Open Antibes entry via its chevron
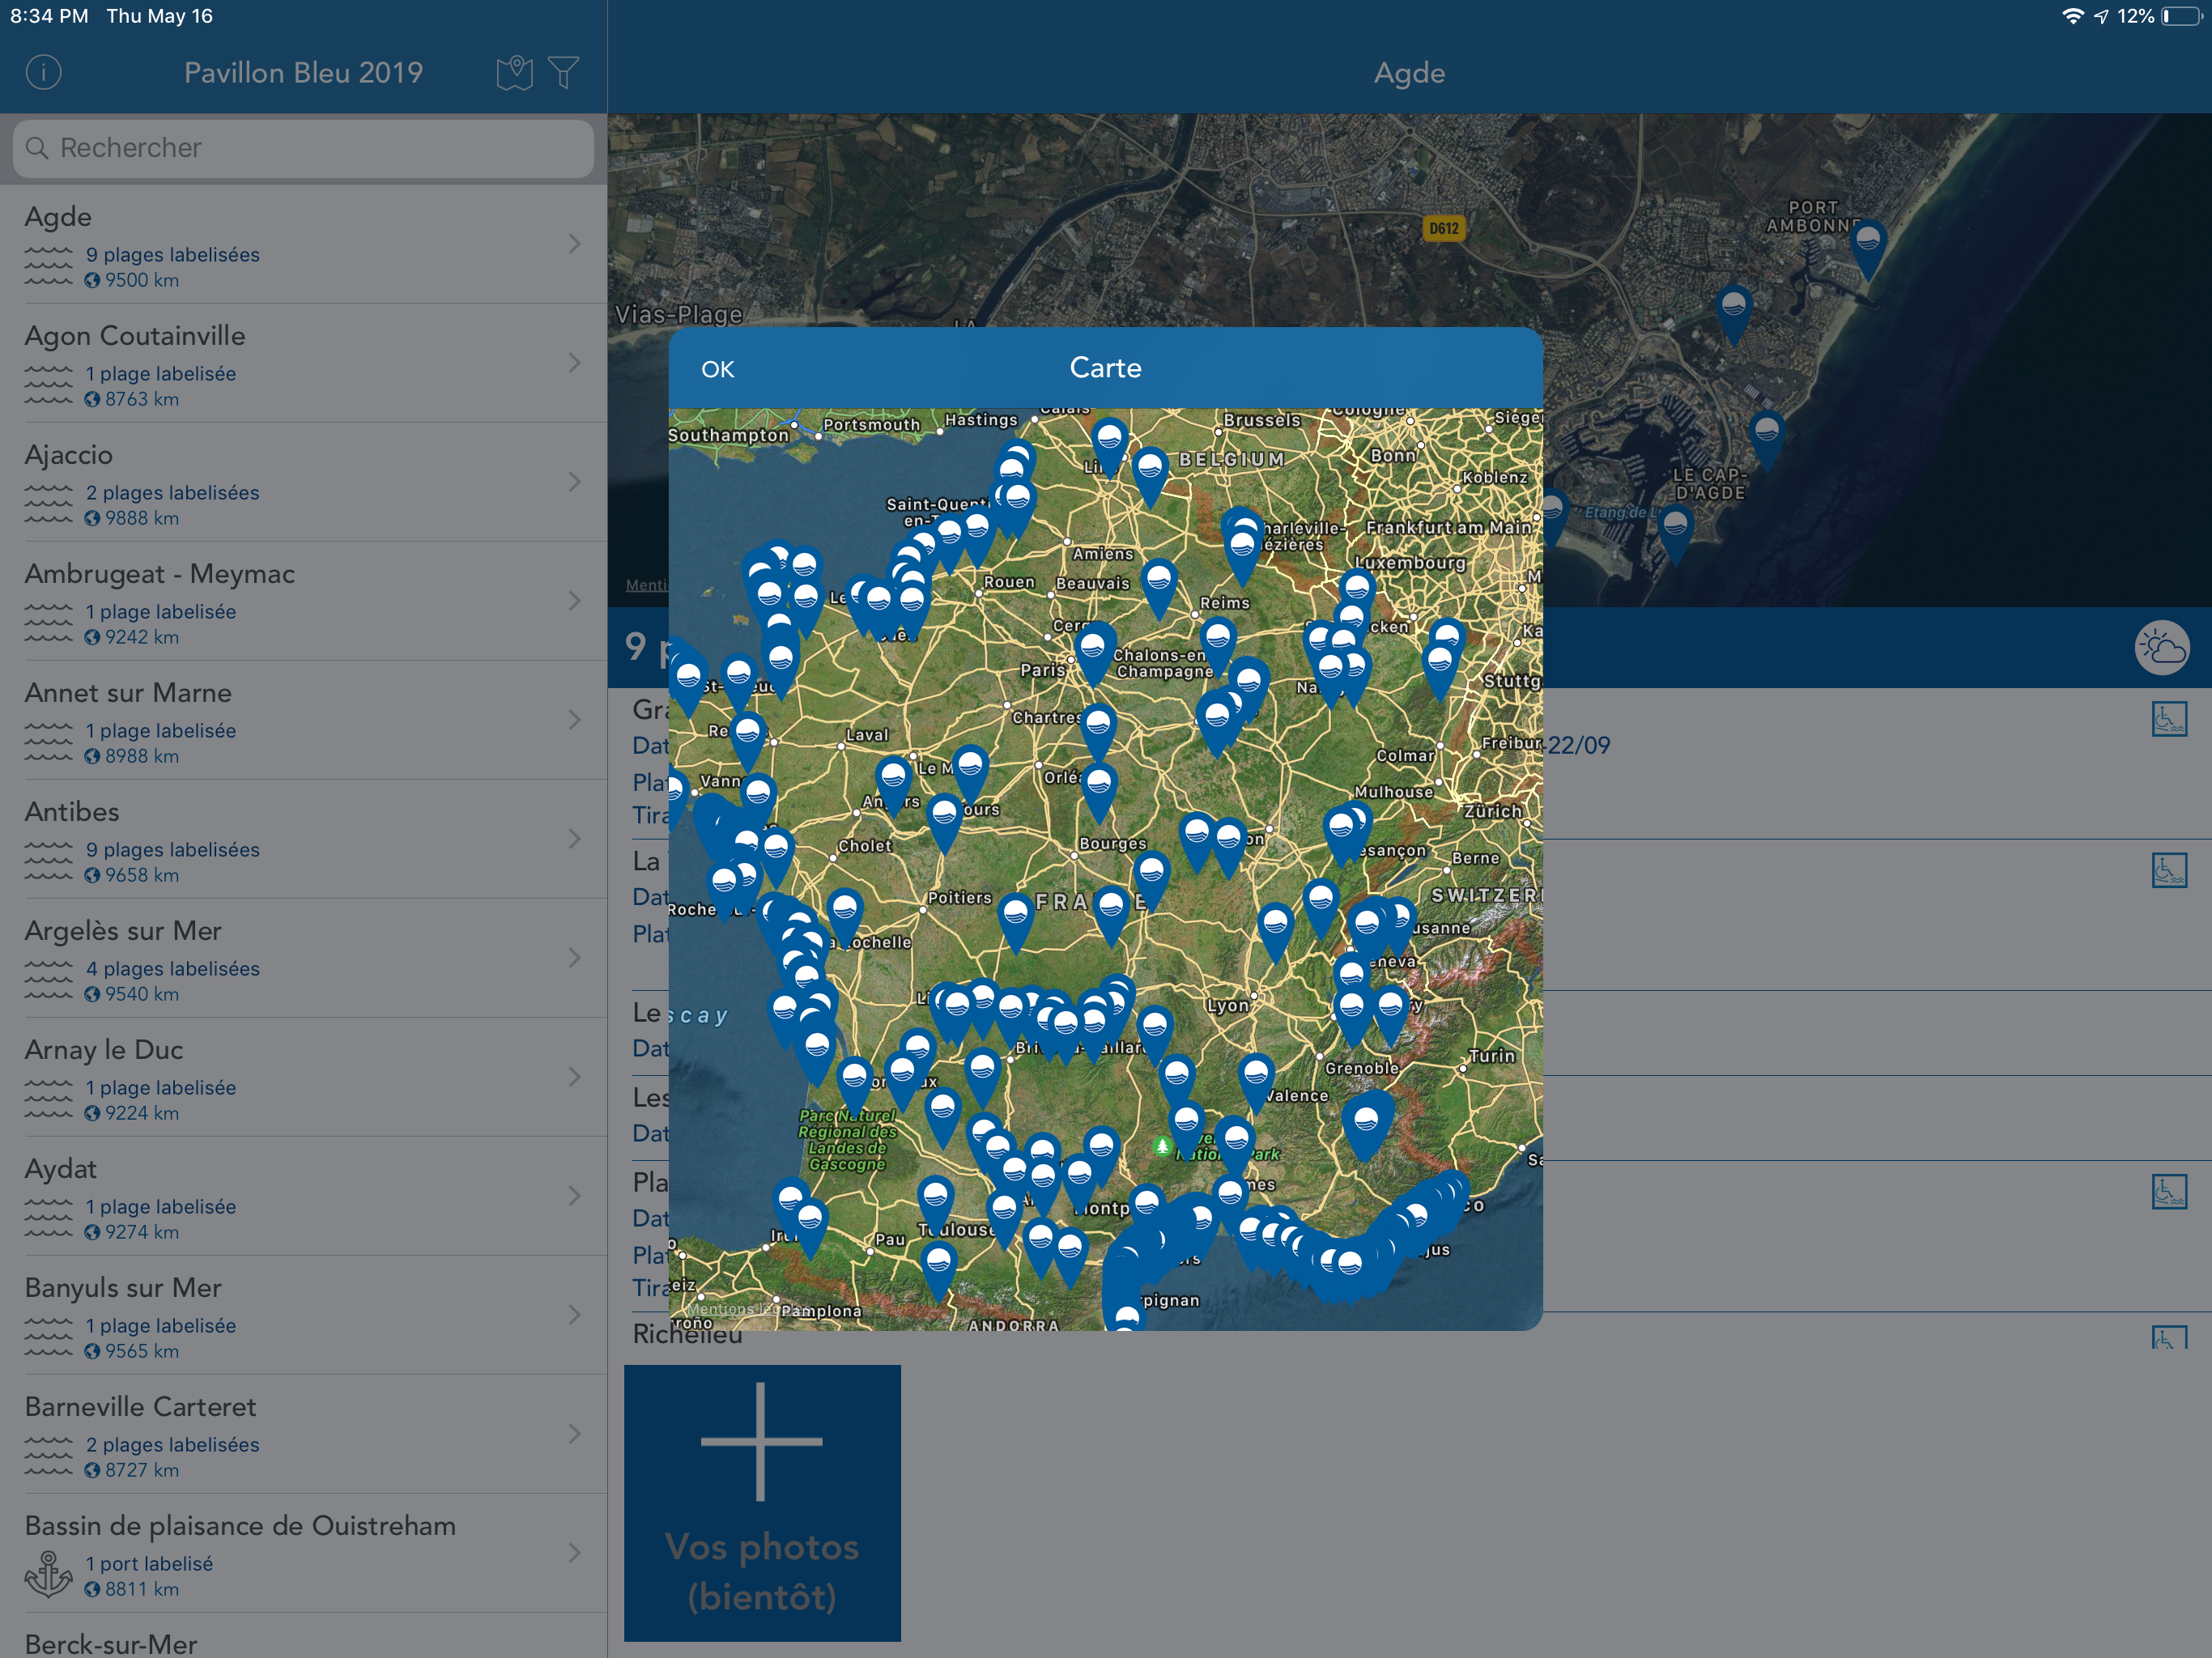2212x1658 pixels. 574,839
